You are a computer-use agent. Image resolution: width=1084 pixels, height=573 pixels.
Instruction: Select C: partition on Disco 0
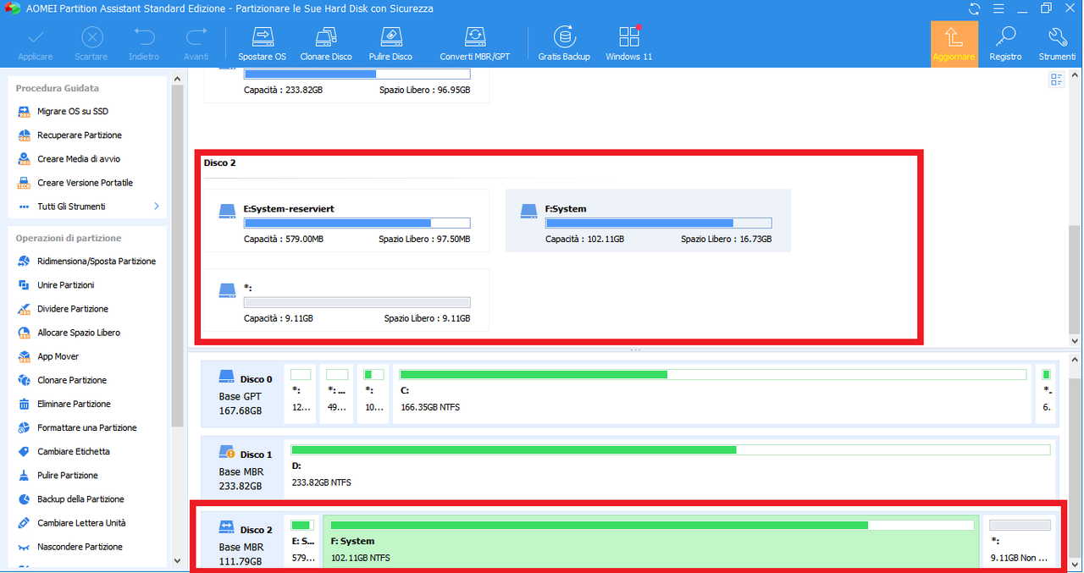[x=713, y=394]
